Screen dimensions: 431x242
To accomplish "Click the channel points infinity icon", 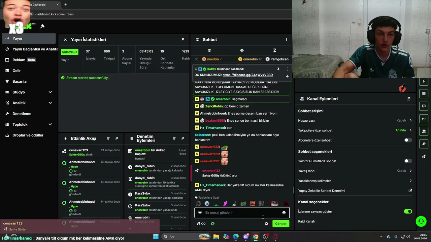I will [201, 224].
